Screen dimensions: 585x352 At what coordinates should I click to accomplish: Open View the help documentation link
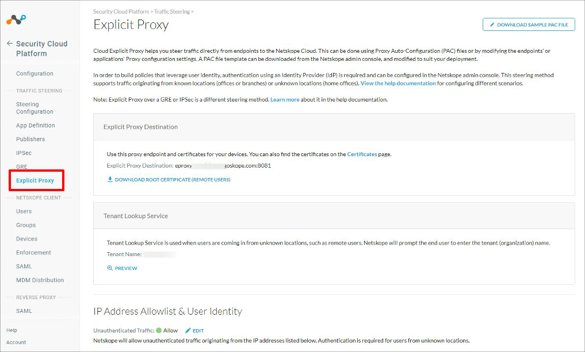point(398,83)
